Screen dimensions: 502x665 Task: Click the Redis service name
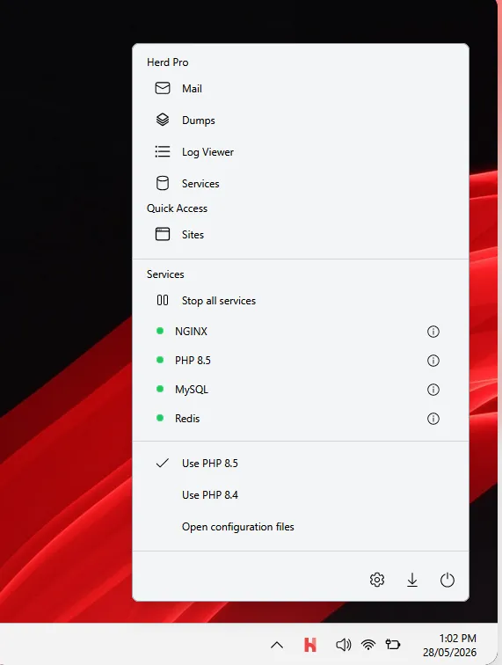[x=187, y=418]
